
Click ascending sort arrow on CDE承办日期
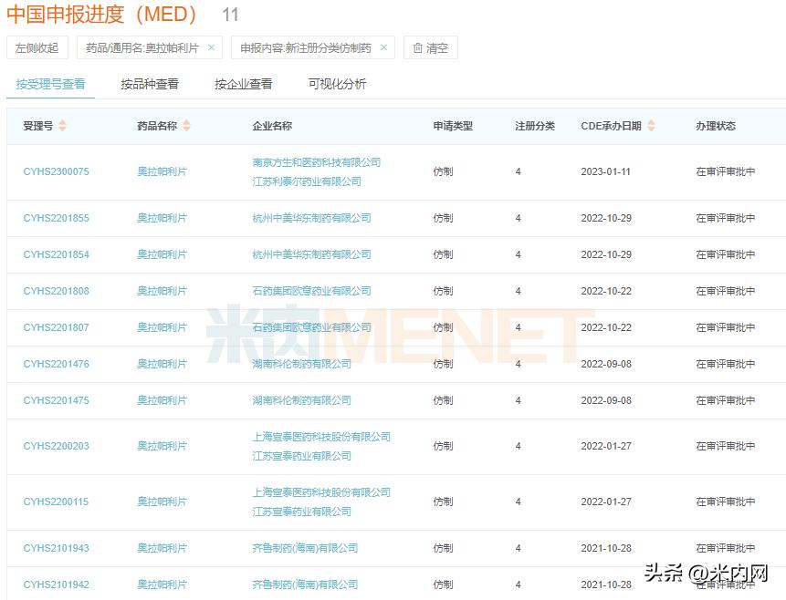(x=650, y=122)
